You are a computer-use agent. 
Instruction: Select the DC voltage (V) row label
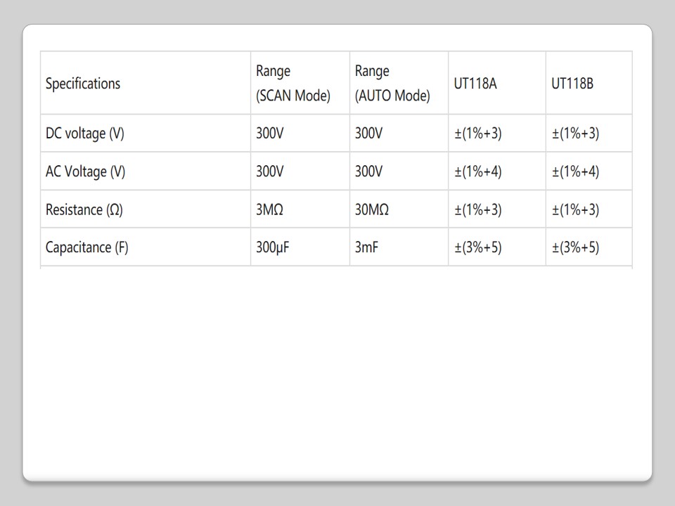(85, 134)
